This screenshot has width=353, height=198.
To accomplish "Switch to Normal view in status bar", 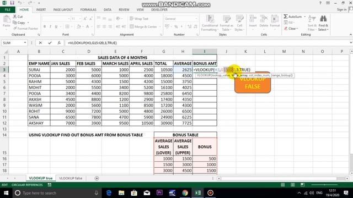I will point(283,185).
